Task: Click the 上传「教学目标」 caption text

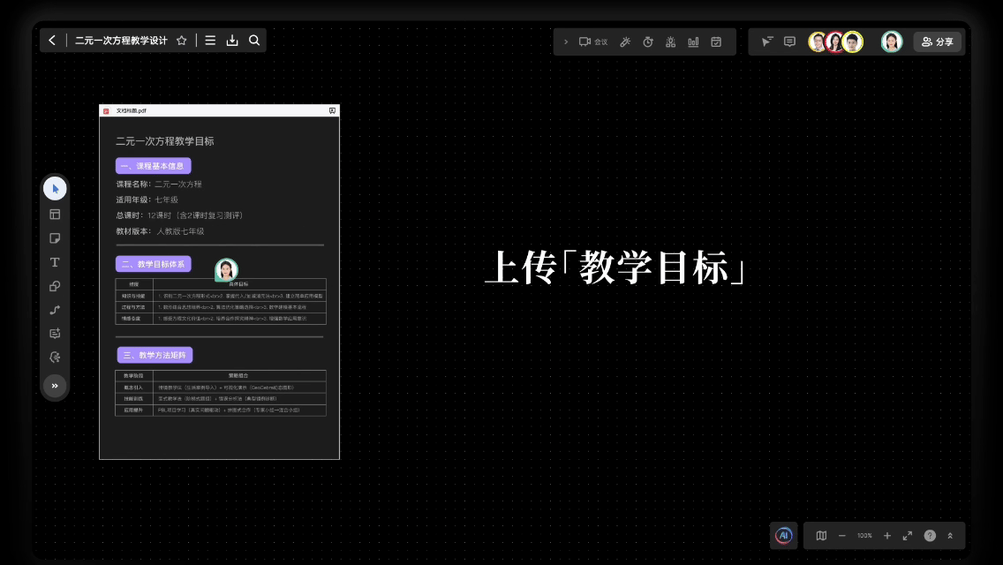Action: click(x=616, y=267)
